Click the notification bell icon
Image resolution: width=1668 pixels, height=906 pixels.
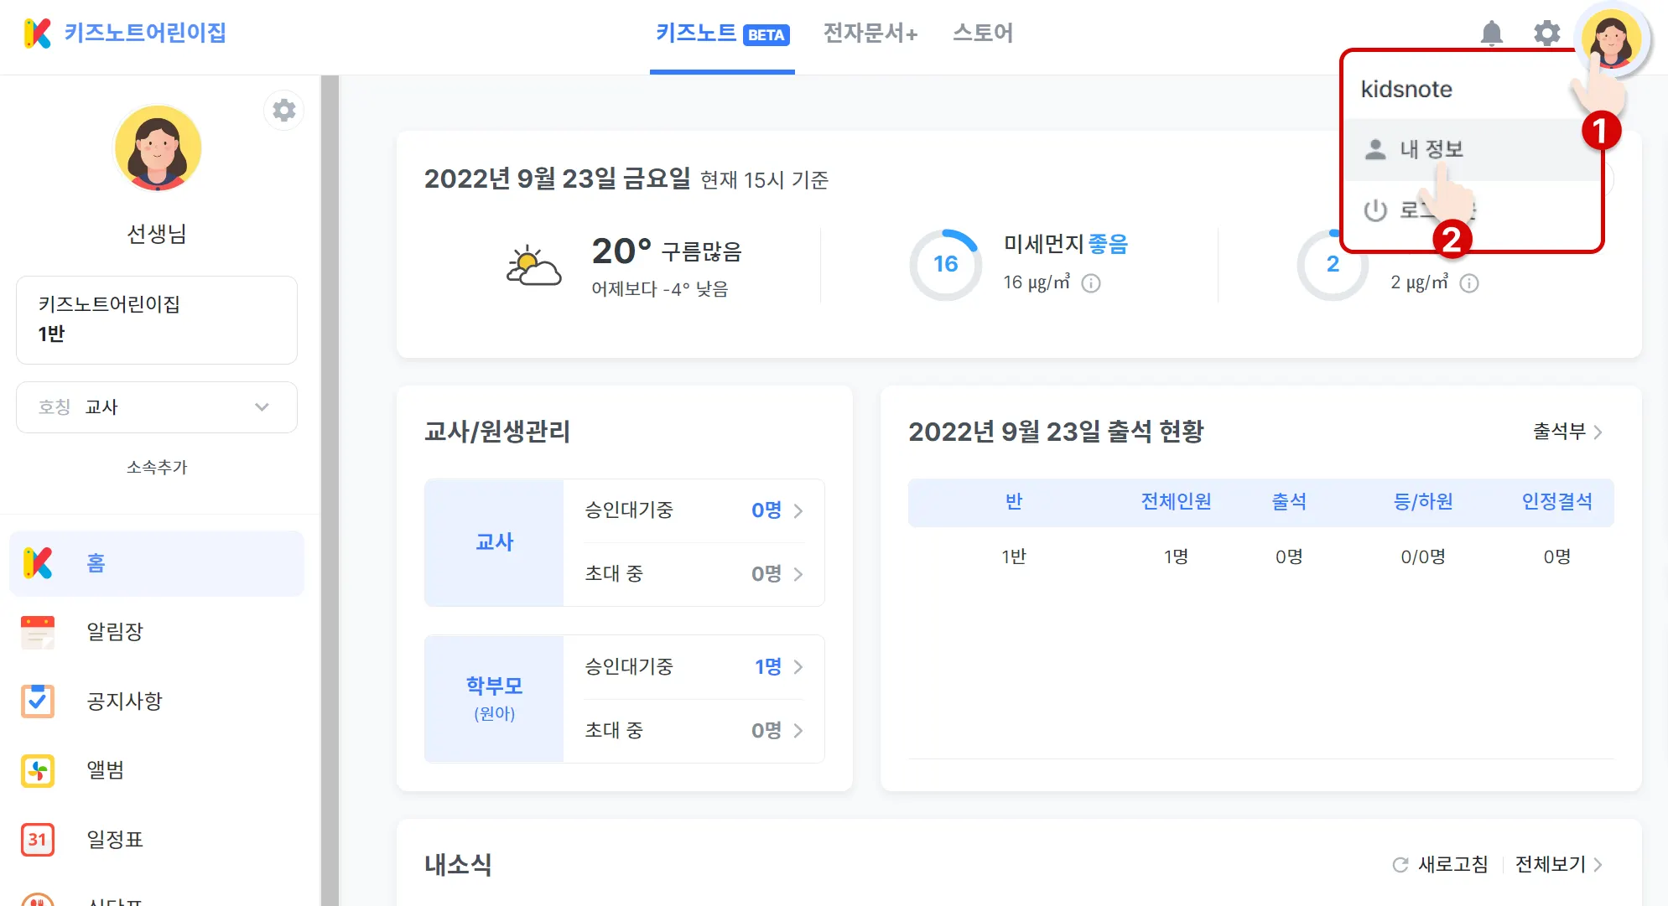point(1491,34)
